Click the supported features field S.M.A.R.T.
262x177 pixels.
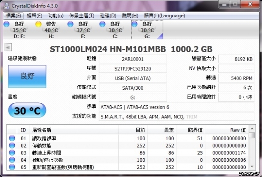pos(176,117)
